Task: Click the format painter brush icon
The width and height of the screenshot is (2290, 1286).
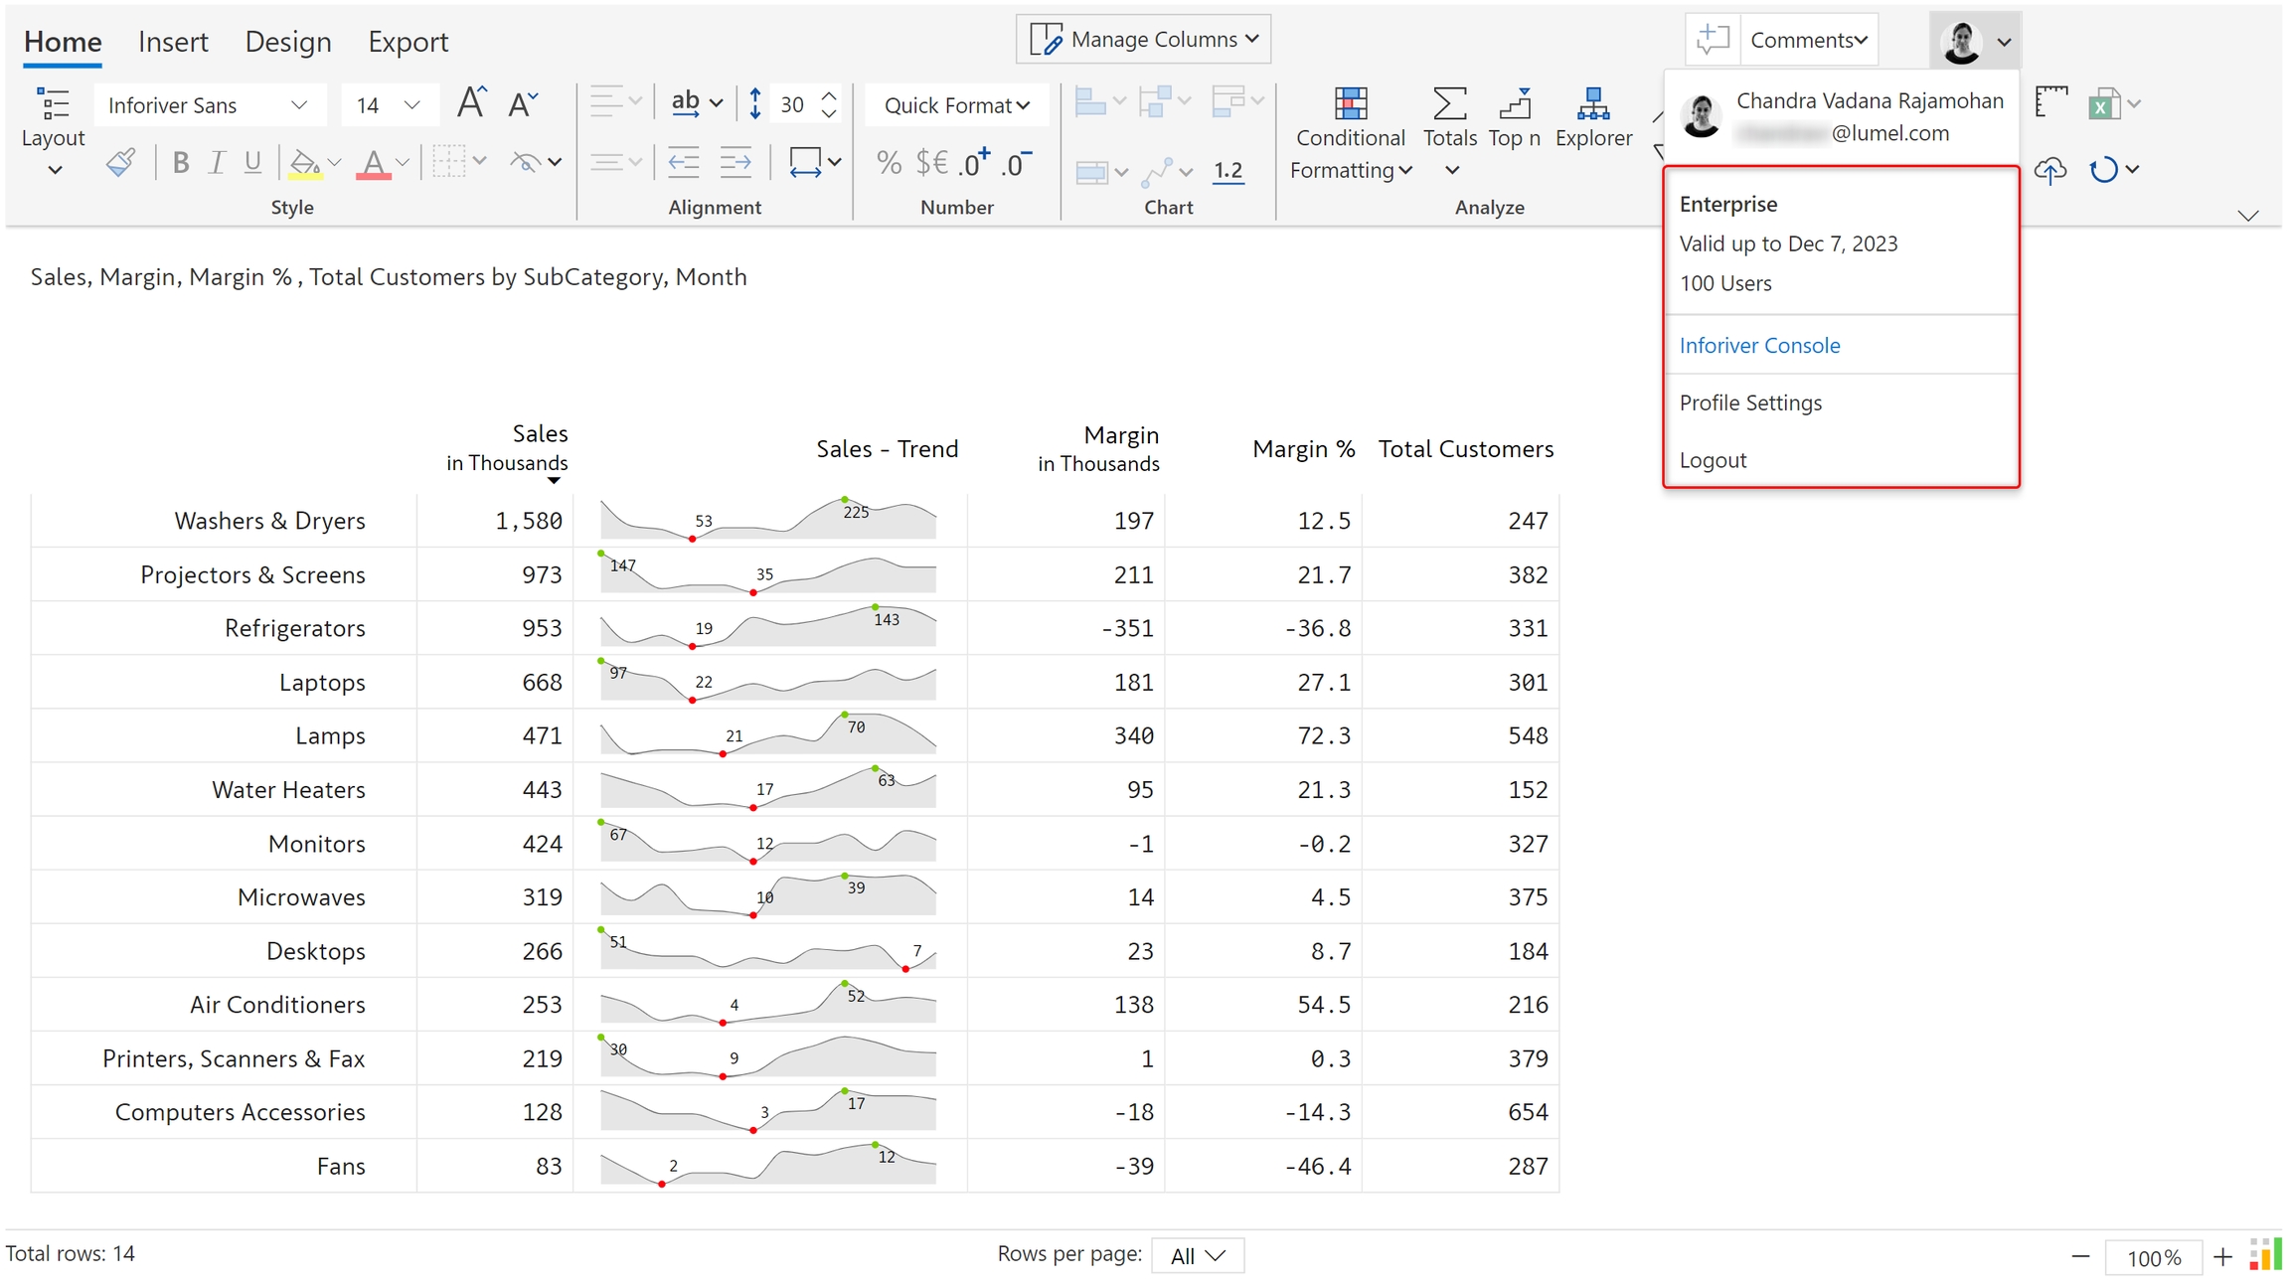Action: coord(120,162)
